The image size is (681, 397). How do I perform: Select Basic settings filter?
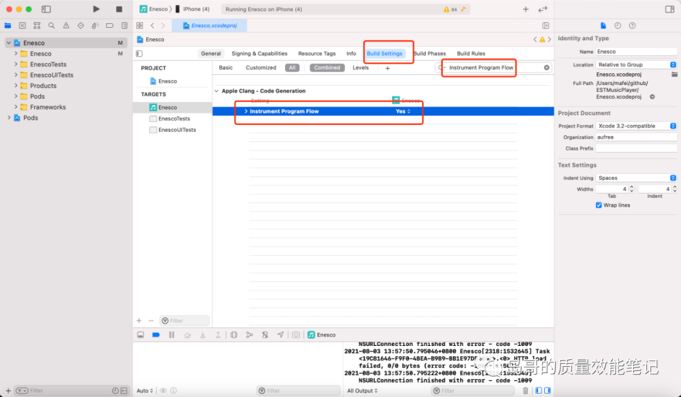[x=226, y=67]
